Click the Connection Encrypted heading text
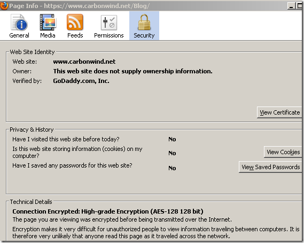The image size is (304, 243). tap(108, 211)
